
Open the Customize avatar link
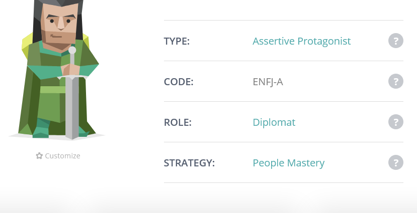click(58, 156)
